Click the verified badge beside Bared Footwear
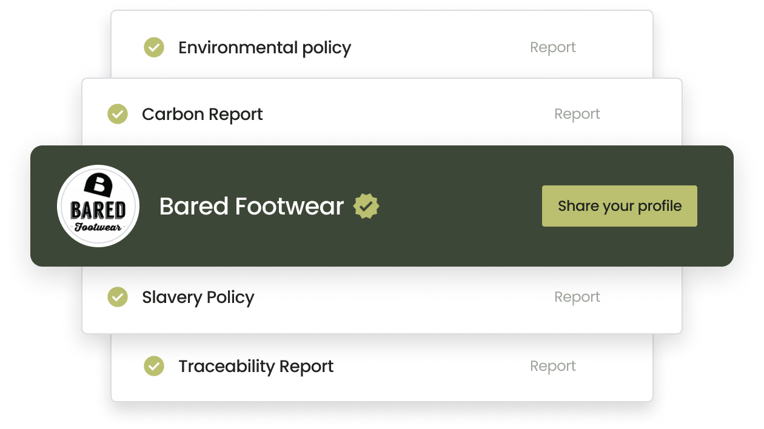This screenshot has height=429, width=764. point(366,206)
